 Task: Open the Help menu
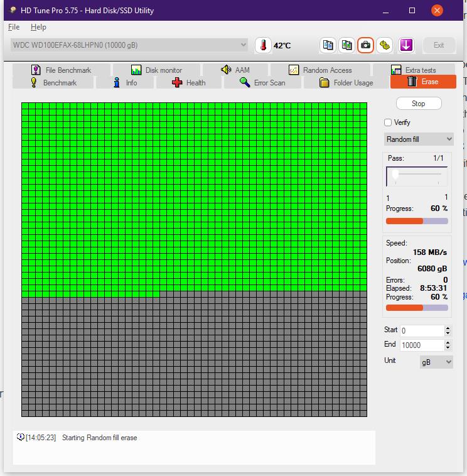(38, 27)
